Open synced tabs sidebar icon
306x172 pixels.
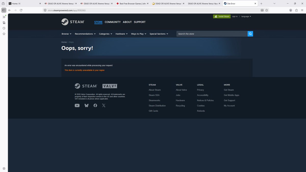4,22
